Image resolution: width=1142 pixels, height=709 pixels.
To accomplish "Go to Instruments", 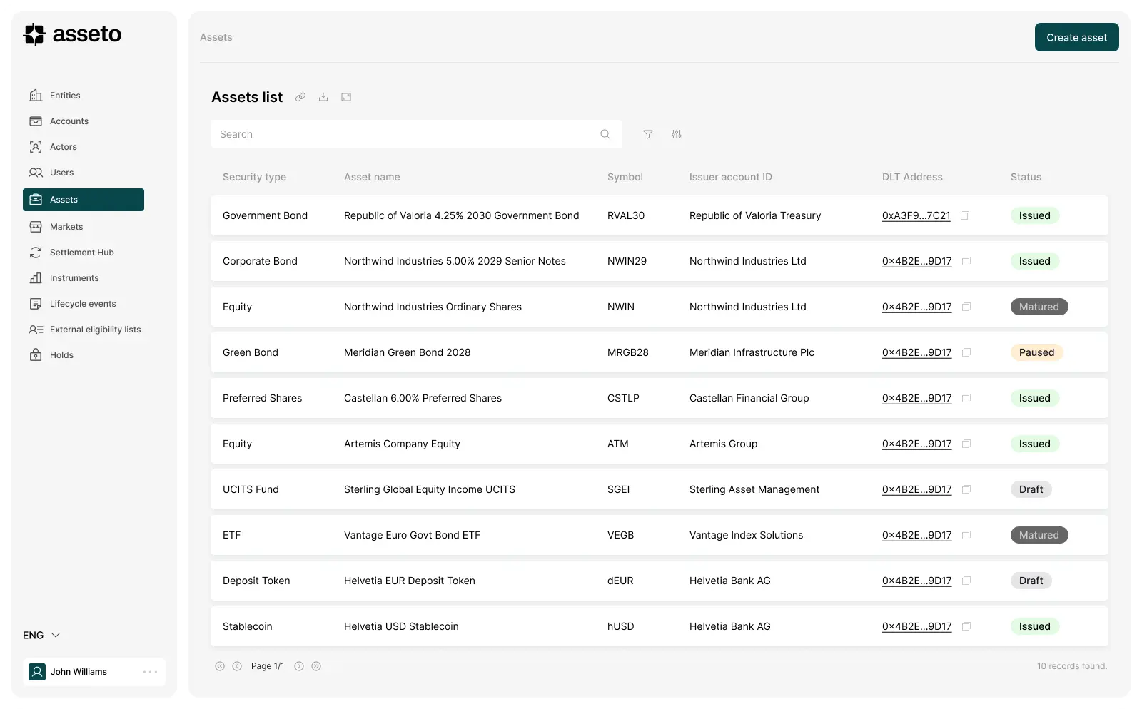I will pyautogui.click(x=74, y=278).
